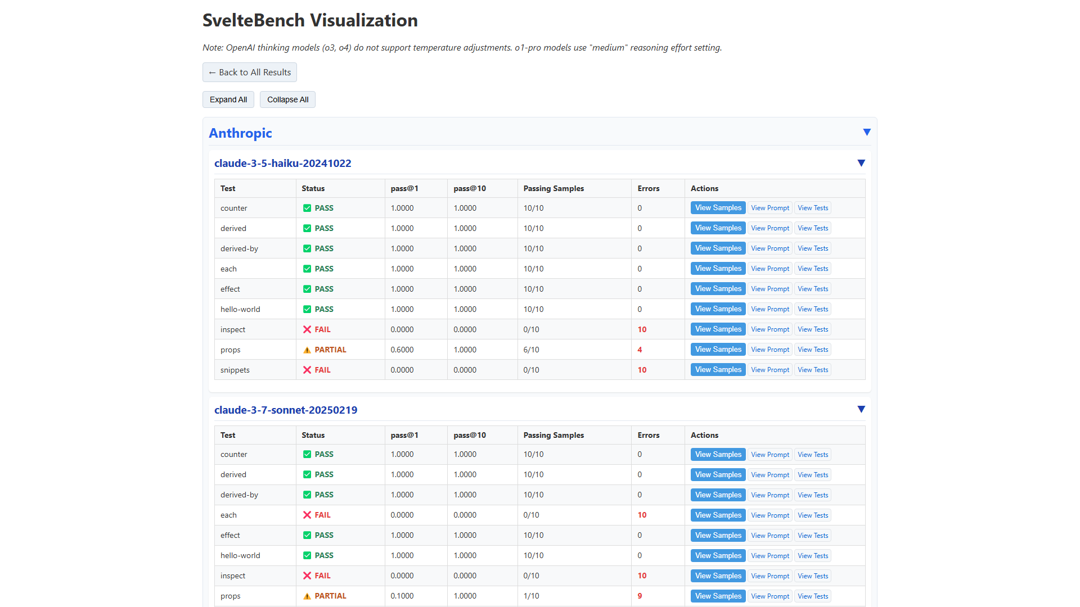Click the Collapse All button
This screenshot has width=1080, height=607.
tap(287, 99)
